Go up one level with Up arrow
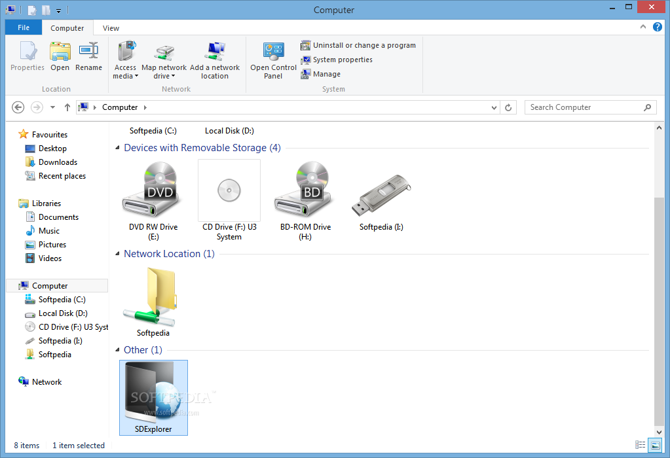 (x=67, y=107)
